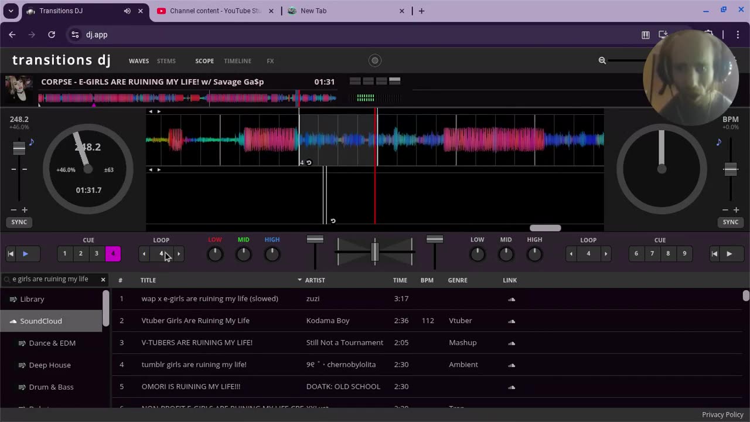
Task: Click the crossfader handle
Action: [375, 251]
